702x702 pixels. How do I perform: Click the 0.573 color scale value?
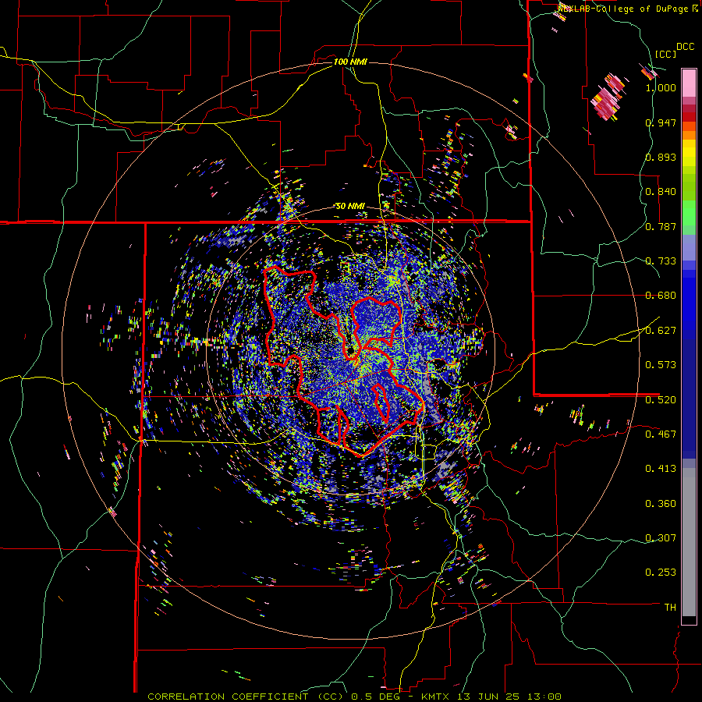[661, 365]
